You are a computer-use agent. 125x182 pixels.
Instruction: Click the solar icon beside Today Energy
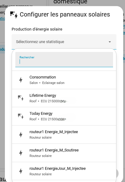tap(21, 116)
